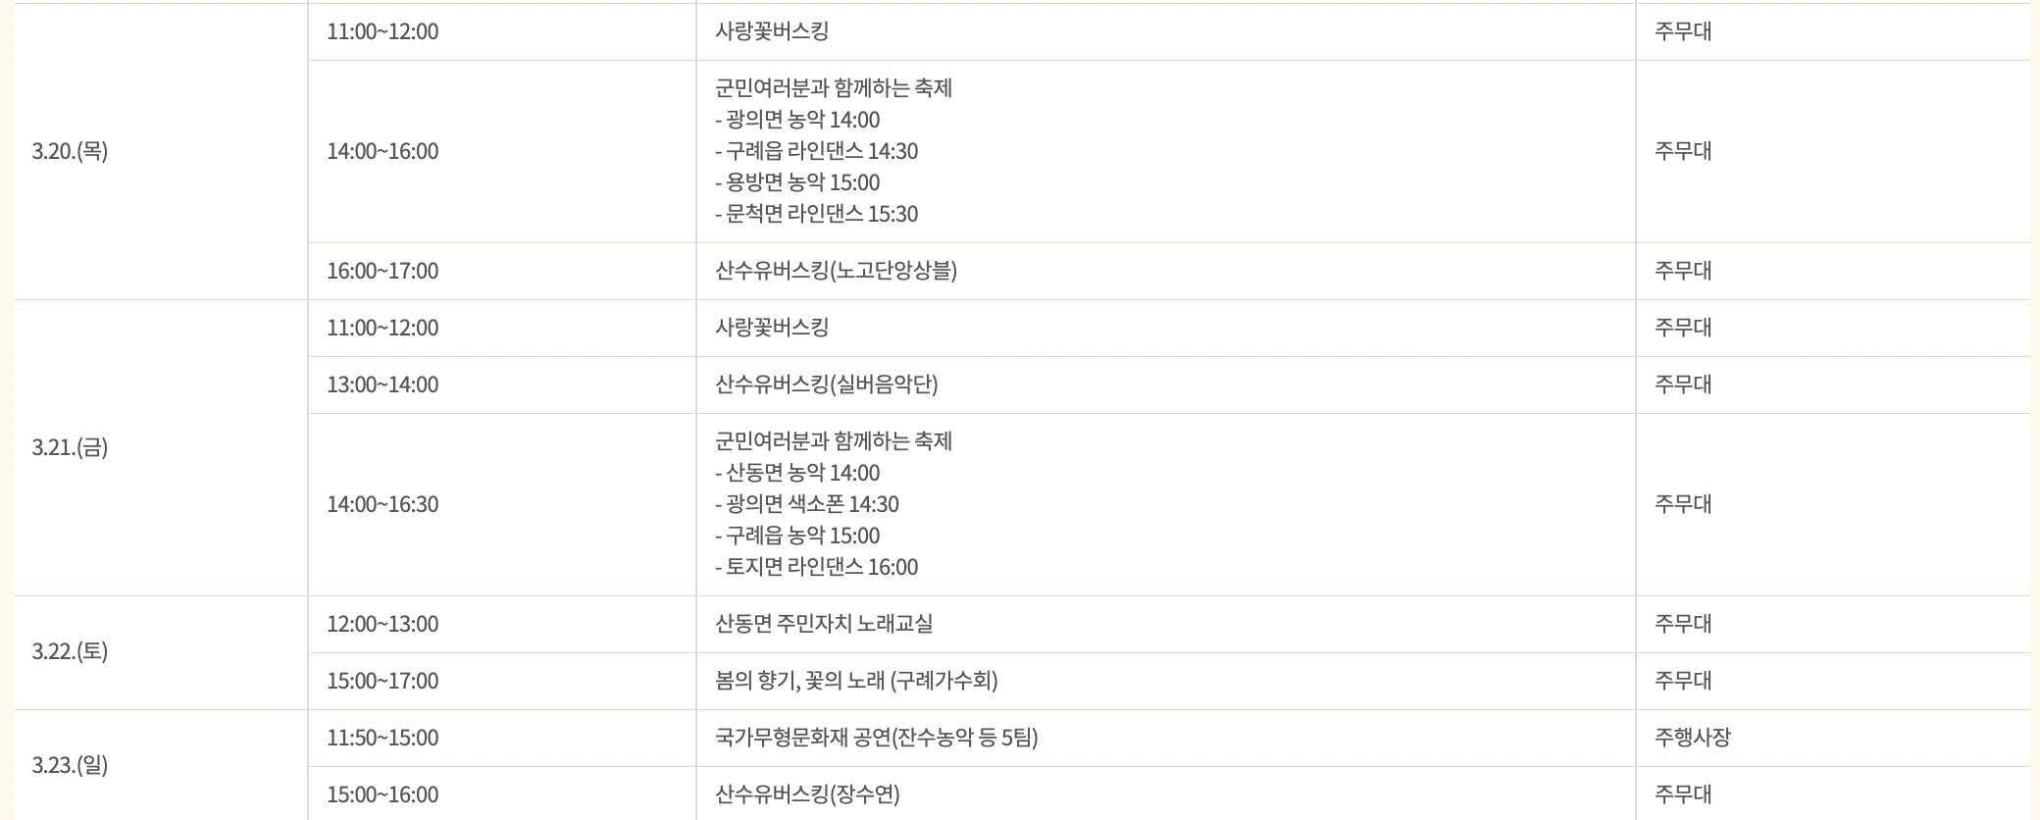This screenshot has height=820, width=2040.
Task: Click the 3.21.(금) date cell
Action: click(x=161, y=447)
